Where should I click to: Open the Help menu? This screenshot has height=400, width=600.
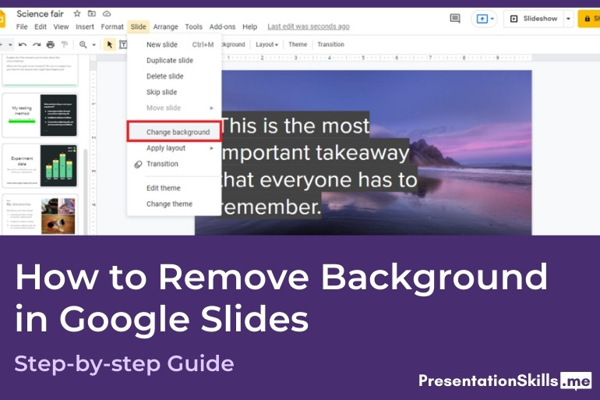pos(250,27)
